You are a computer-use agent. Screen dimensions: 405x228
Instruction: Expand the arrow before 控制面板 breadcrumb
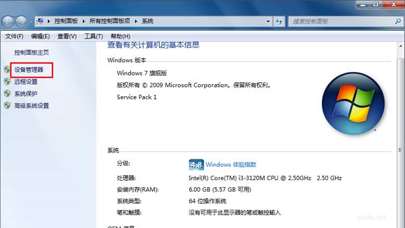point(48,21)
